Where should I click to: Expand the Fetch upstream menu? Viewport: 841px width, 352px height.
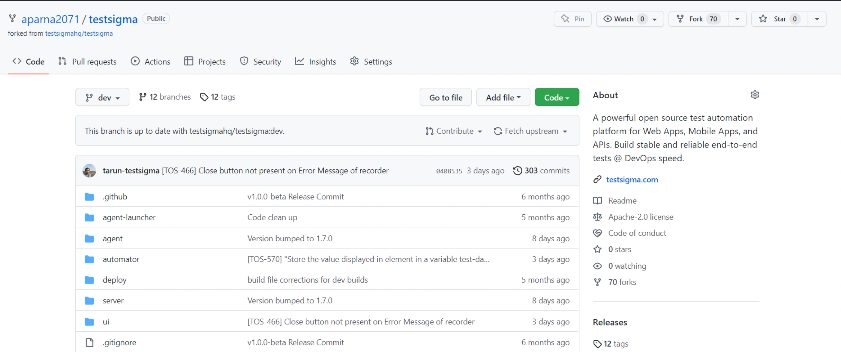530,131
